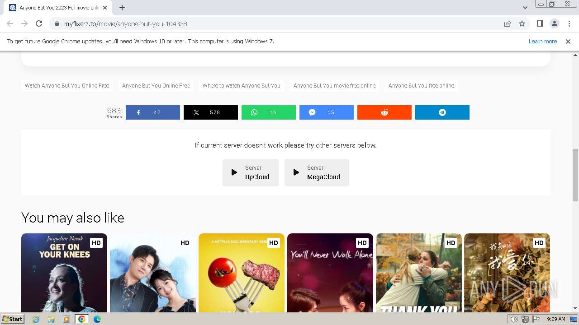Open the share this page icon

click(508, 23)
